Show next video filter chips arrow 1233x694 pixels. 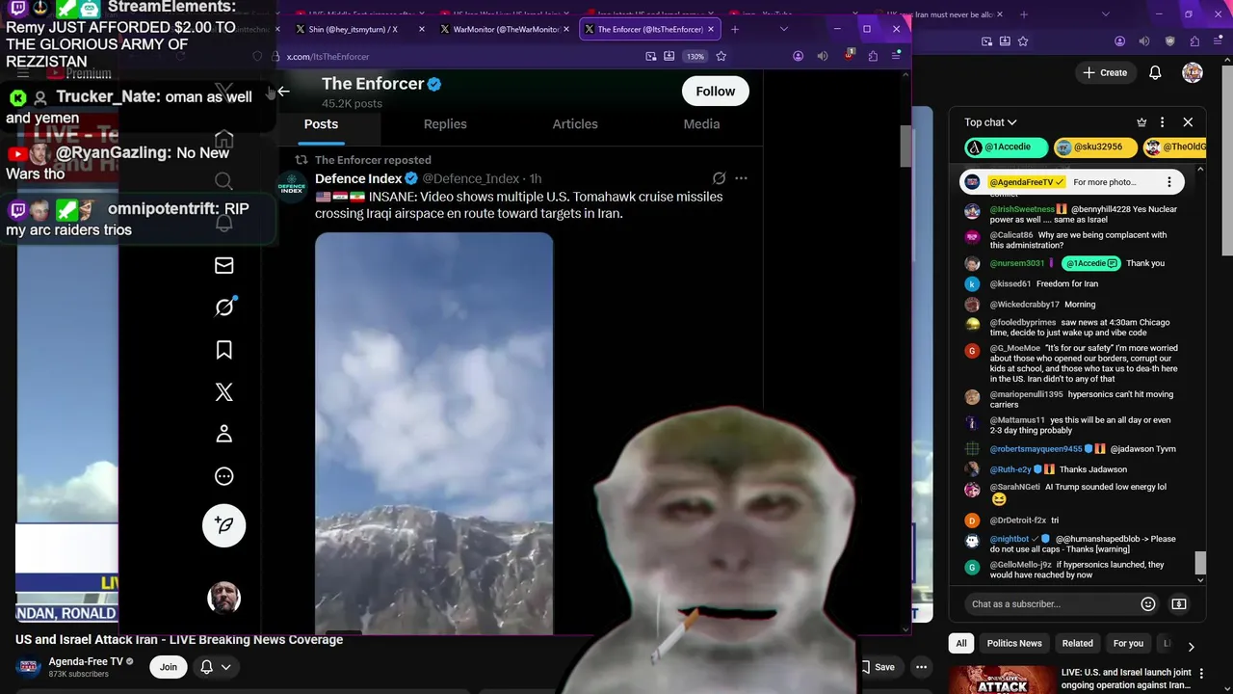(x=1191, y=647)
